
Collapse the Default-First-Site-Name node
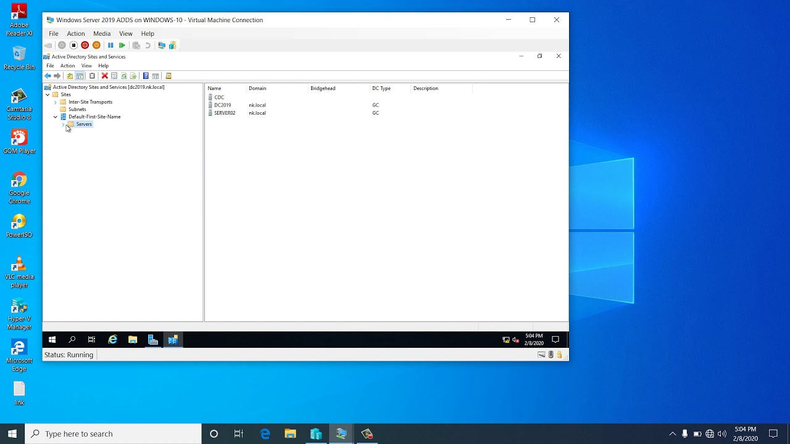(x=56, y=117)
